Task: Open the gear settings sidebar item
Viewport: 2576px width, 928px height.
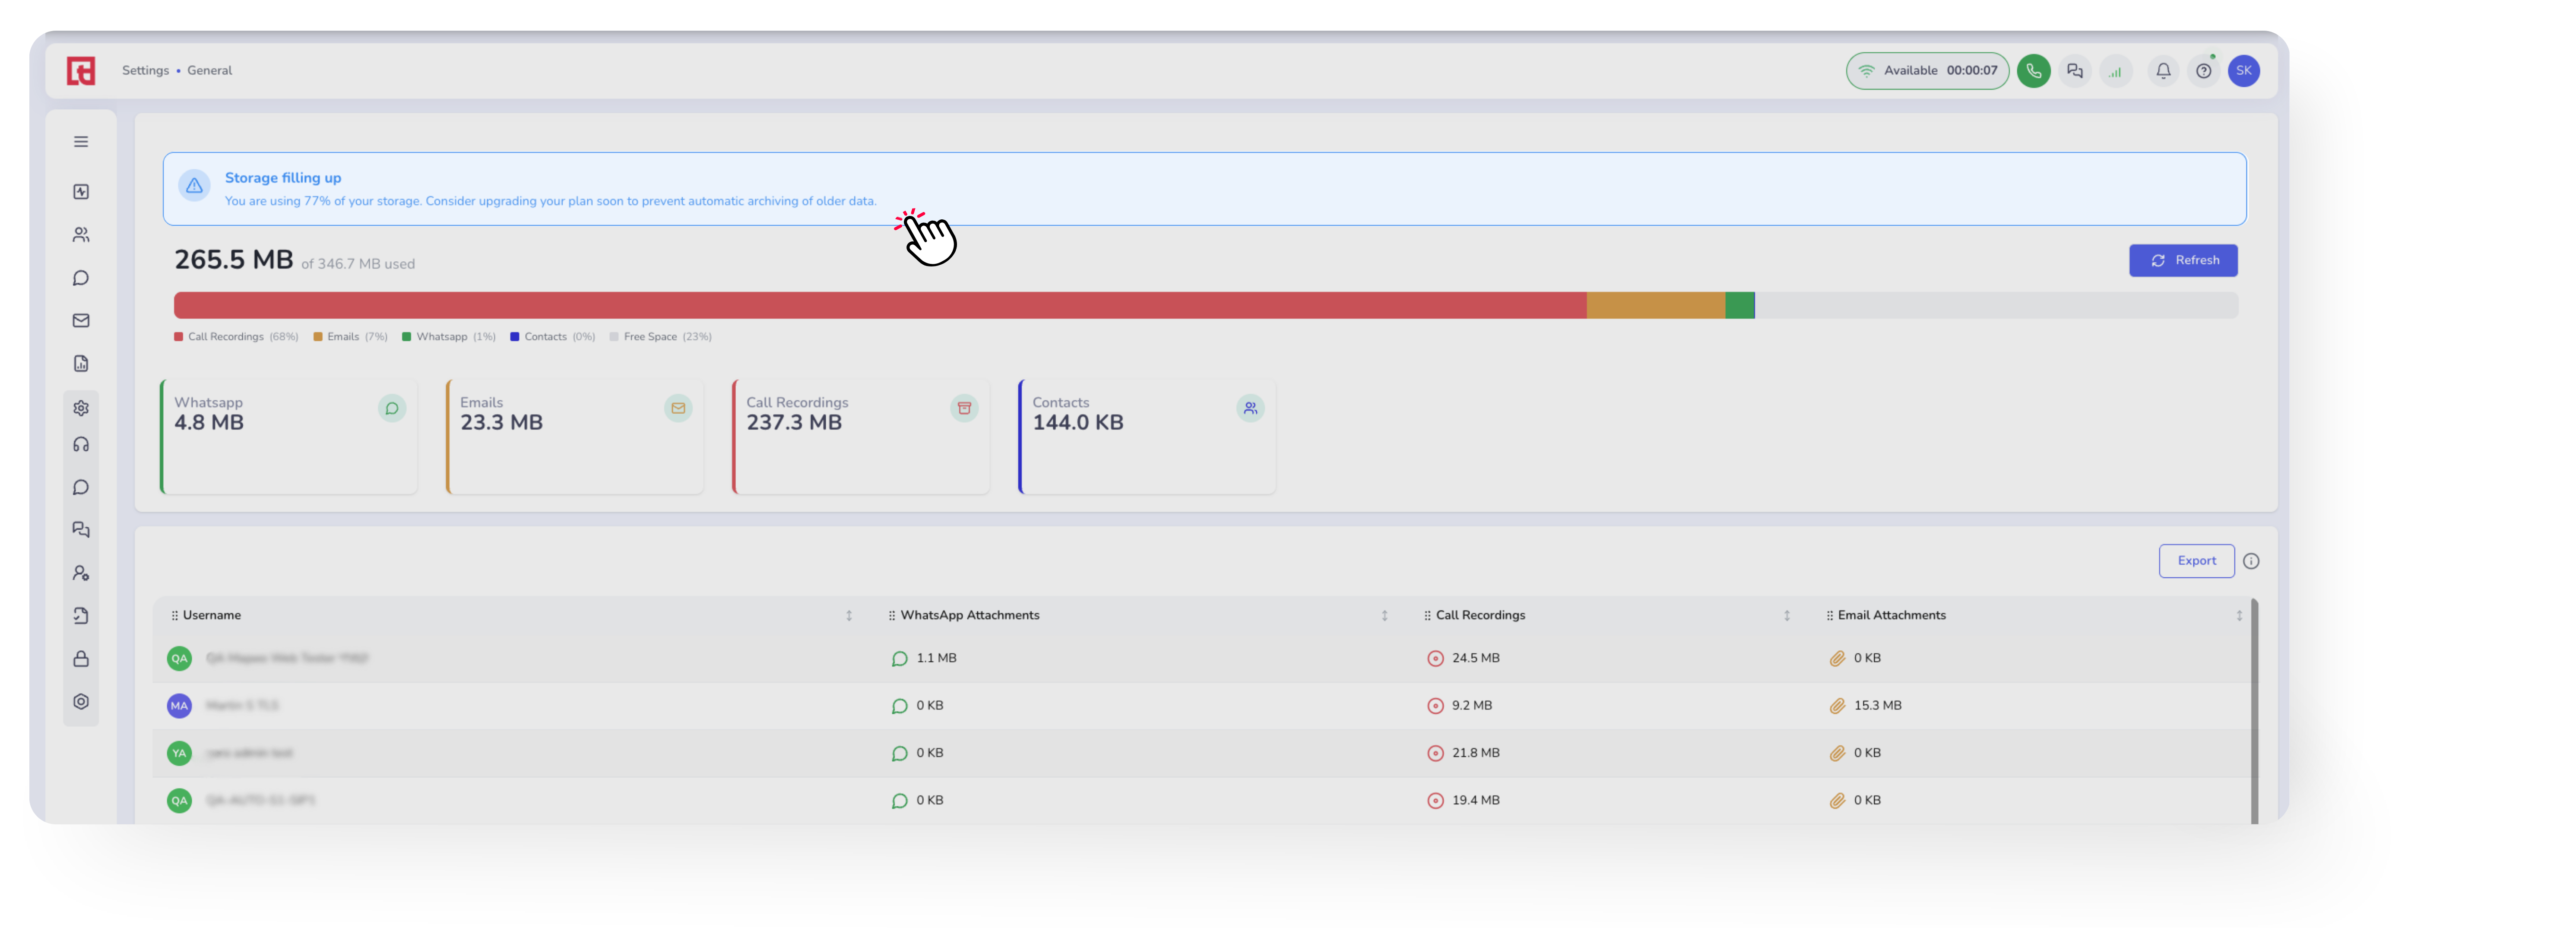Action: point(81,408)
